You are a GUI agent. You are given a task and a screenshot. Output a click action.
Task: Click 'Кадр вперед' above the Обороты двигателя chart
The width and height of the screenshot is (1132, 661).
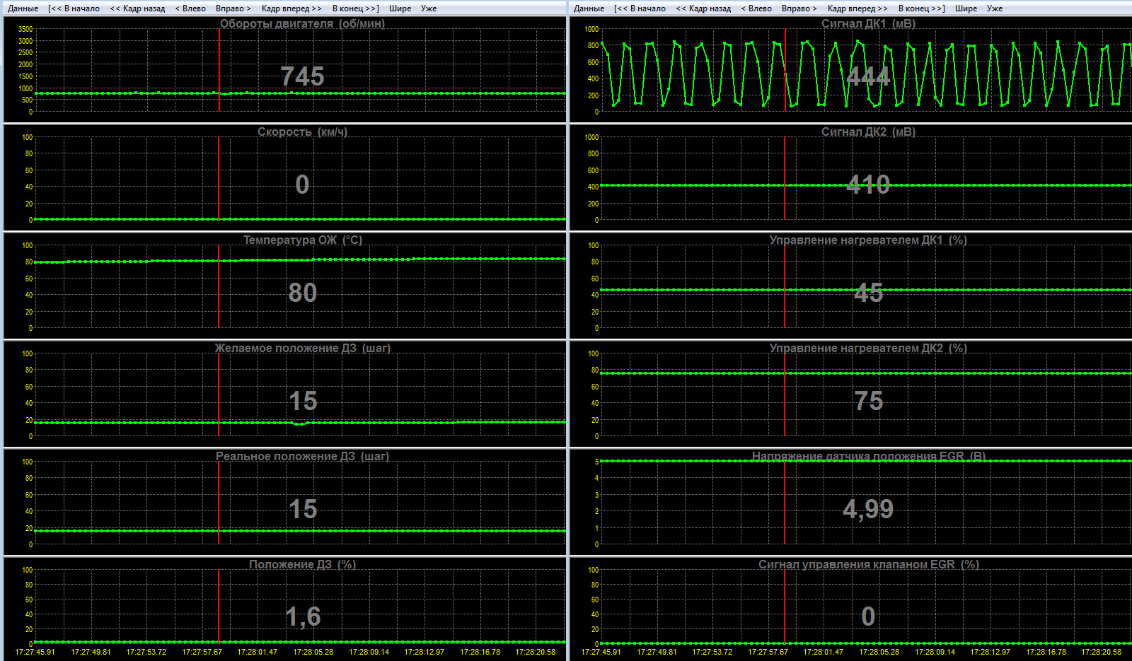(x=291, y=8)
